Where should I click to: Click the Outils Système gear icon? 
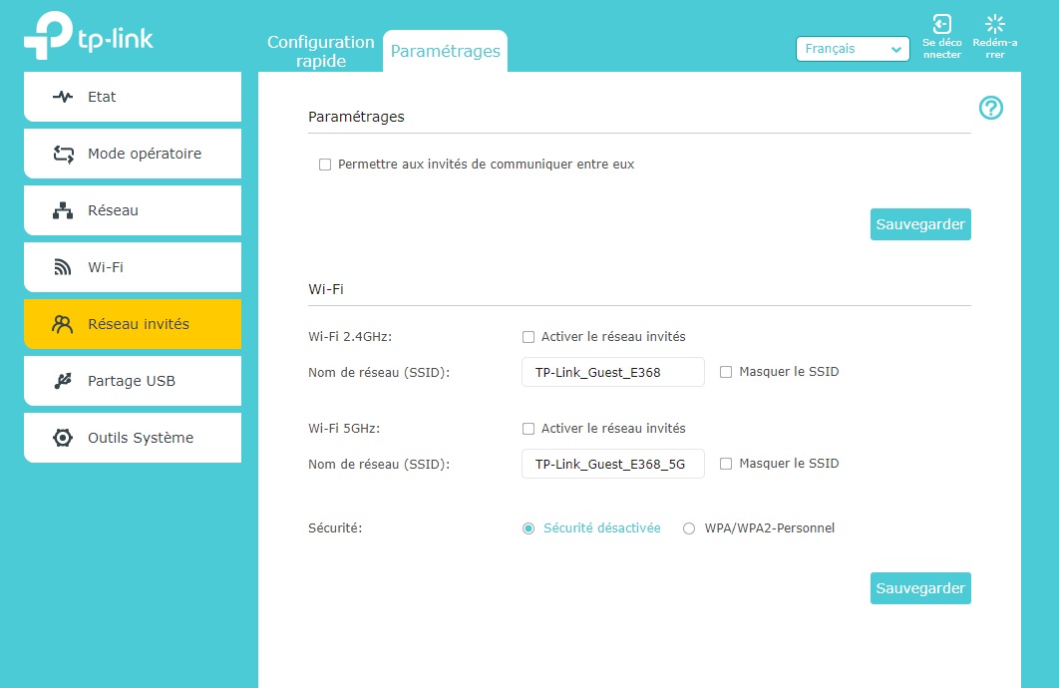tap(63, 438)
